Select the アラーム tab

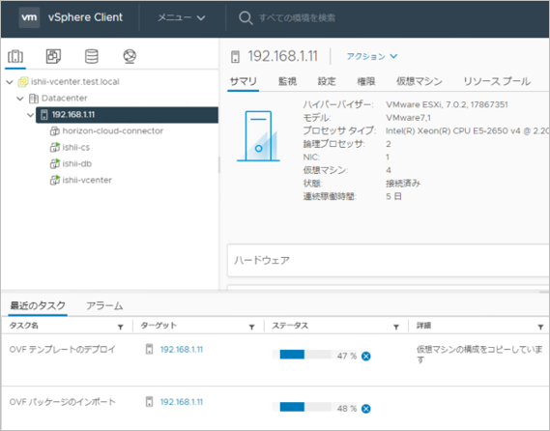tap(104, 305)
